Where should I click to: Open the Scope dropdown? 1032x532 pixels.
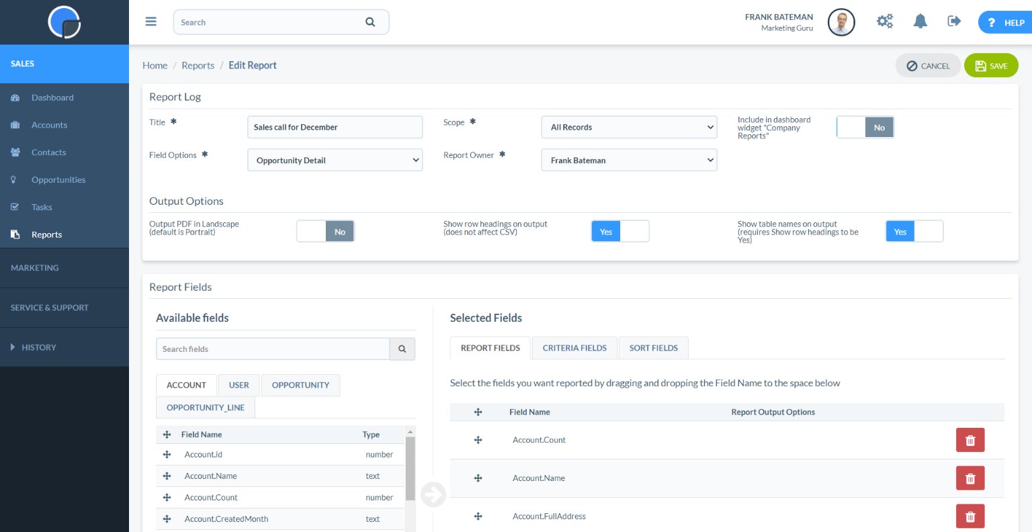point(629,128)
